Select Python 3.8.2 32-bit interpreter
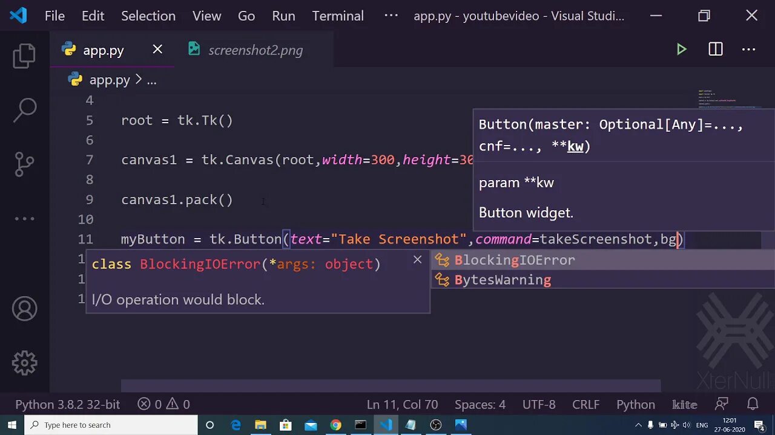Image resolution: width=775 pixels, height=435 pixels. point(68,404)
